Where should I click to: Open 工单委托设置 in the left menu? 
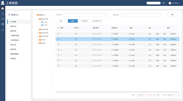14,36
